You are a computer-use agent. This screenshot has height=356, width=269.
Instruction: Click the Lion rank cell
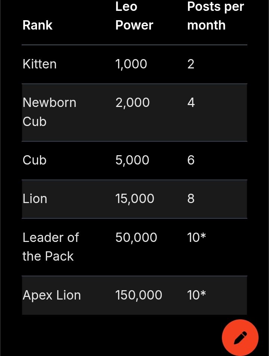[35, 199]
